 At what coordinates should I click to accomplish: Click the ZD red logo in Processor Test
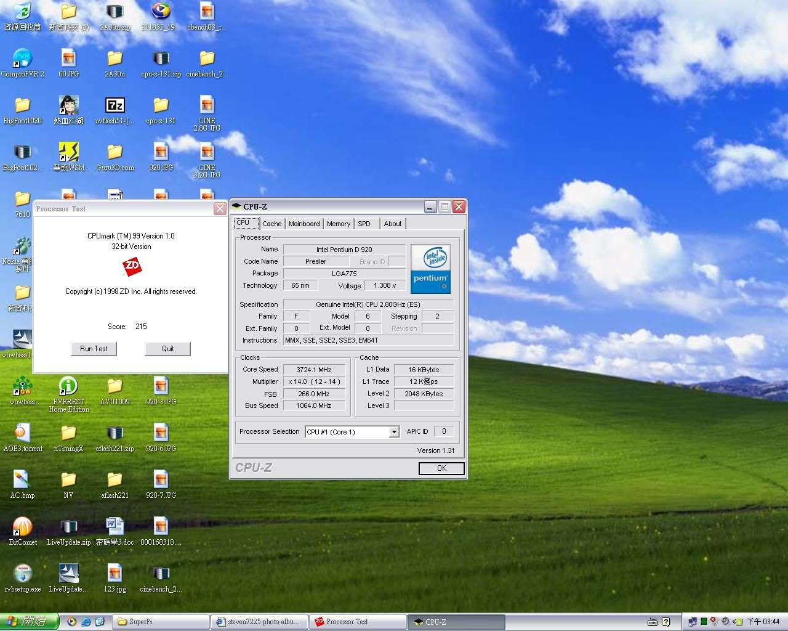coord(132,266)
